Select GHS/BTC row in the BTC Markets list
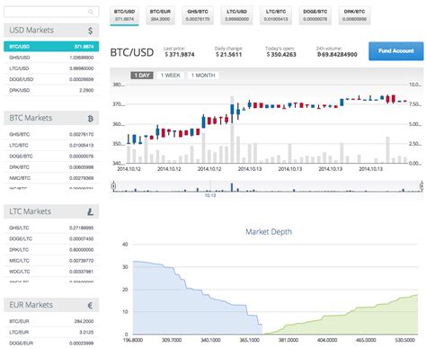The height and width of the screenshot is (349, 426). point(51,134)
